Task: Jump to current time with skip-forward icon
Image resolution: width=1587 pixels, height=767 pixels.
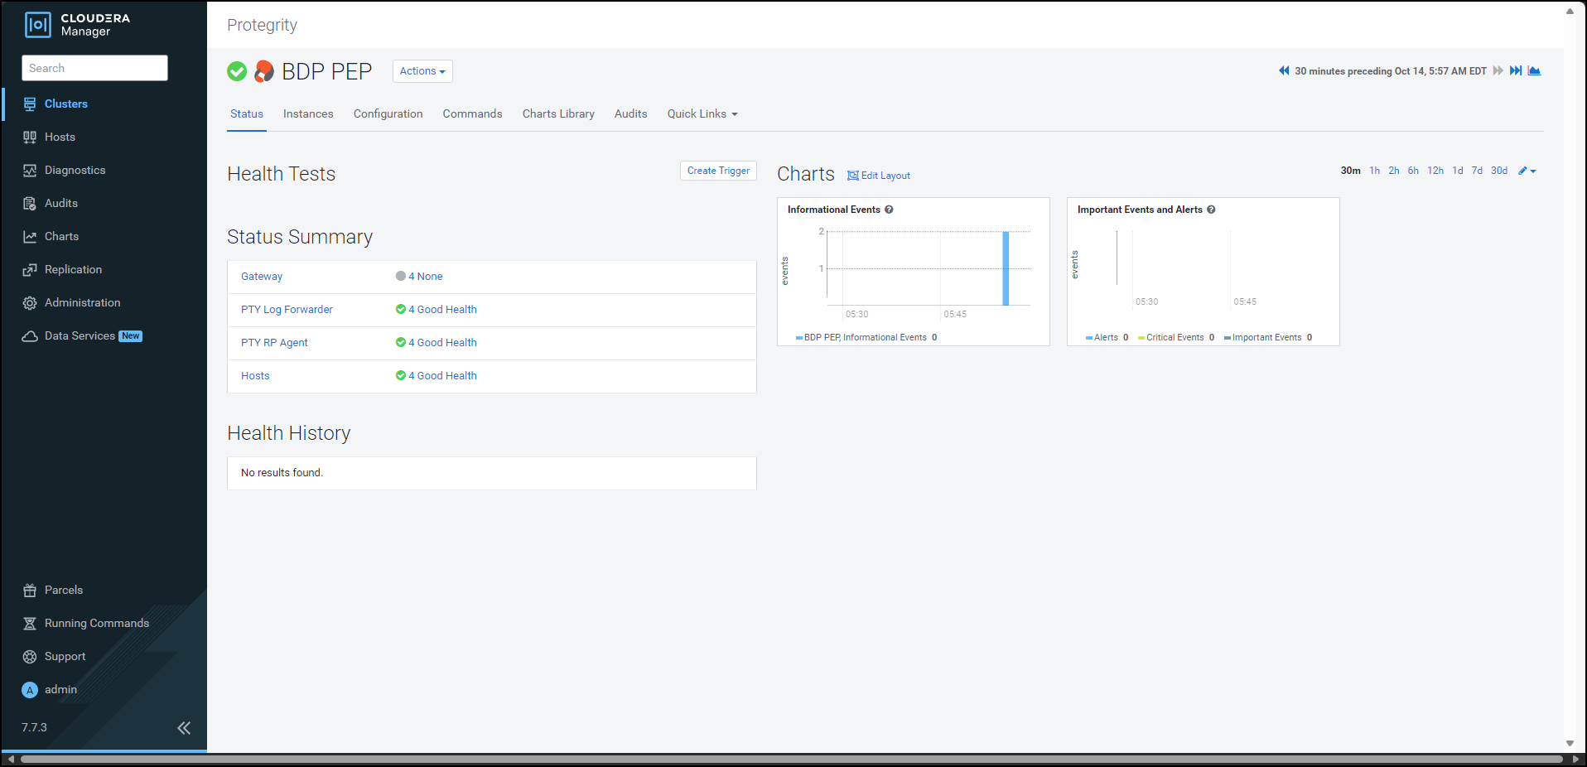Action: coord(1516,71)
